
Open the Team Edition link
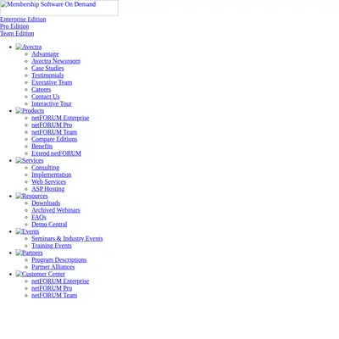(17, 33)
